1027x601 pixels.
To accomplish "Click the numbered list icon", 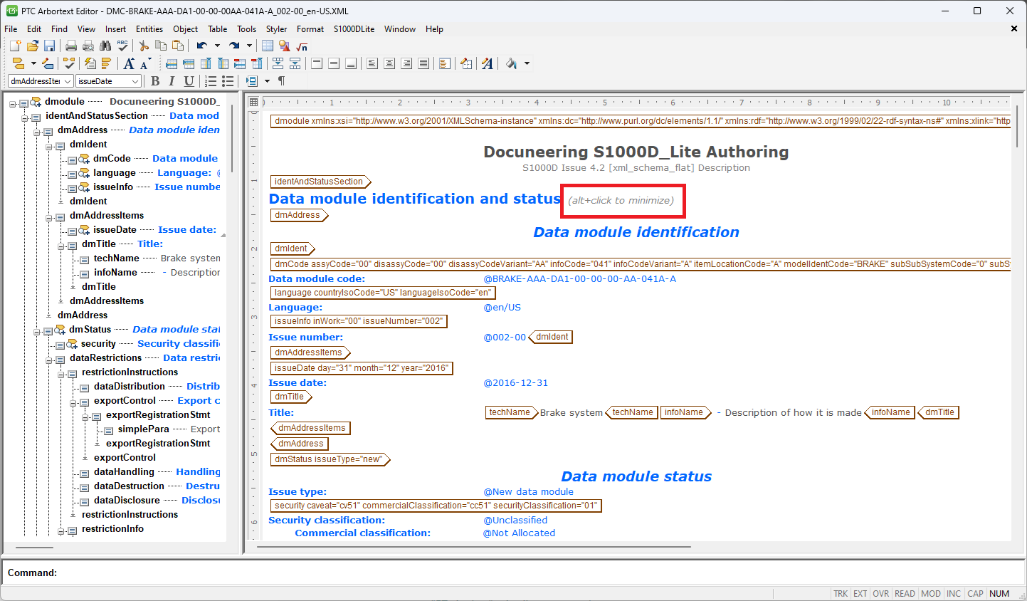I will point(211,81).
